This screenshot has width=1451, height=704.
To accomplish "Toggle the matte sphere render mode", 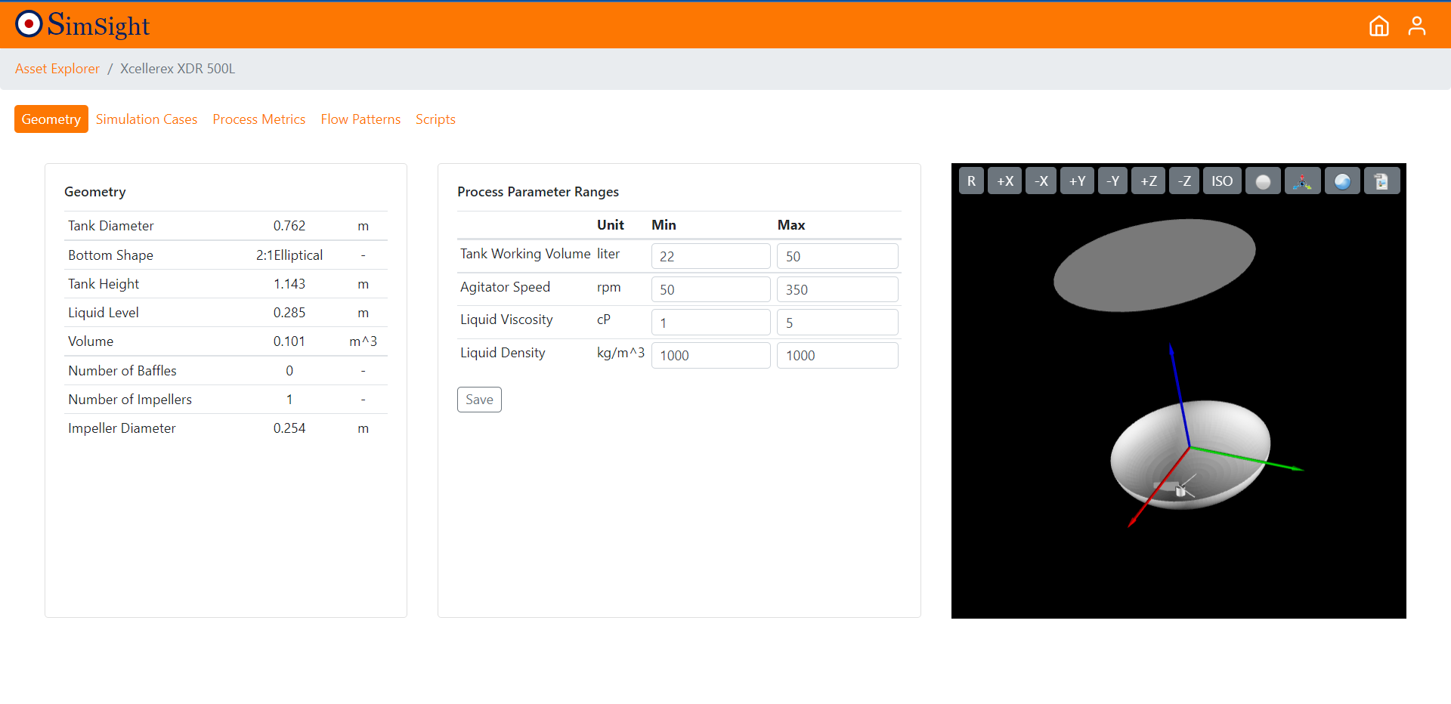I will point(1262,181).
